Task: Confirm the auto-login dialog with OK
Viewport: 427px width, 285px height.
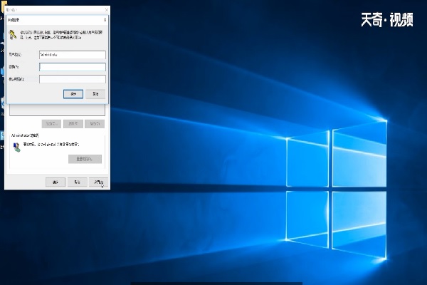Action: (x=73, y=94)
